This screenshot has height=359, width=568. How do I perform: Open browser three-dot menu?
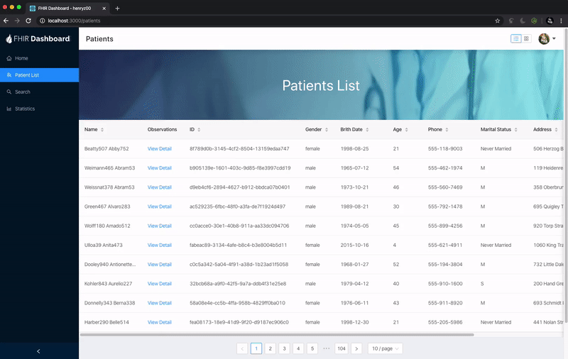(561, 21)
